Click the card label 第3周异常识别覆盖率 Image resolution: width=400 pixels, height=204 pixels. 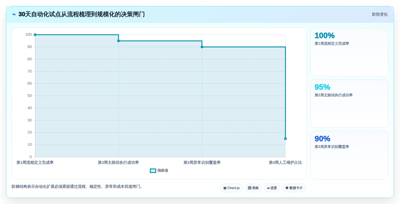[332, 147]
